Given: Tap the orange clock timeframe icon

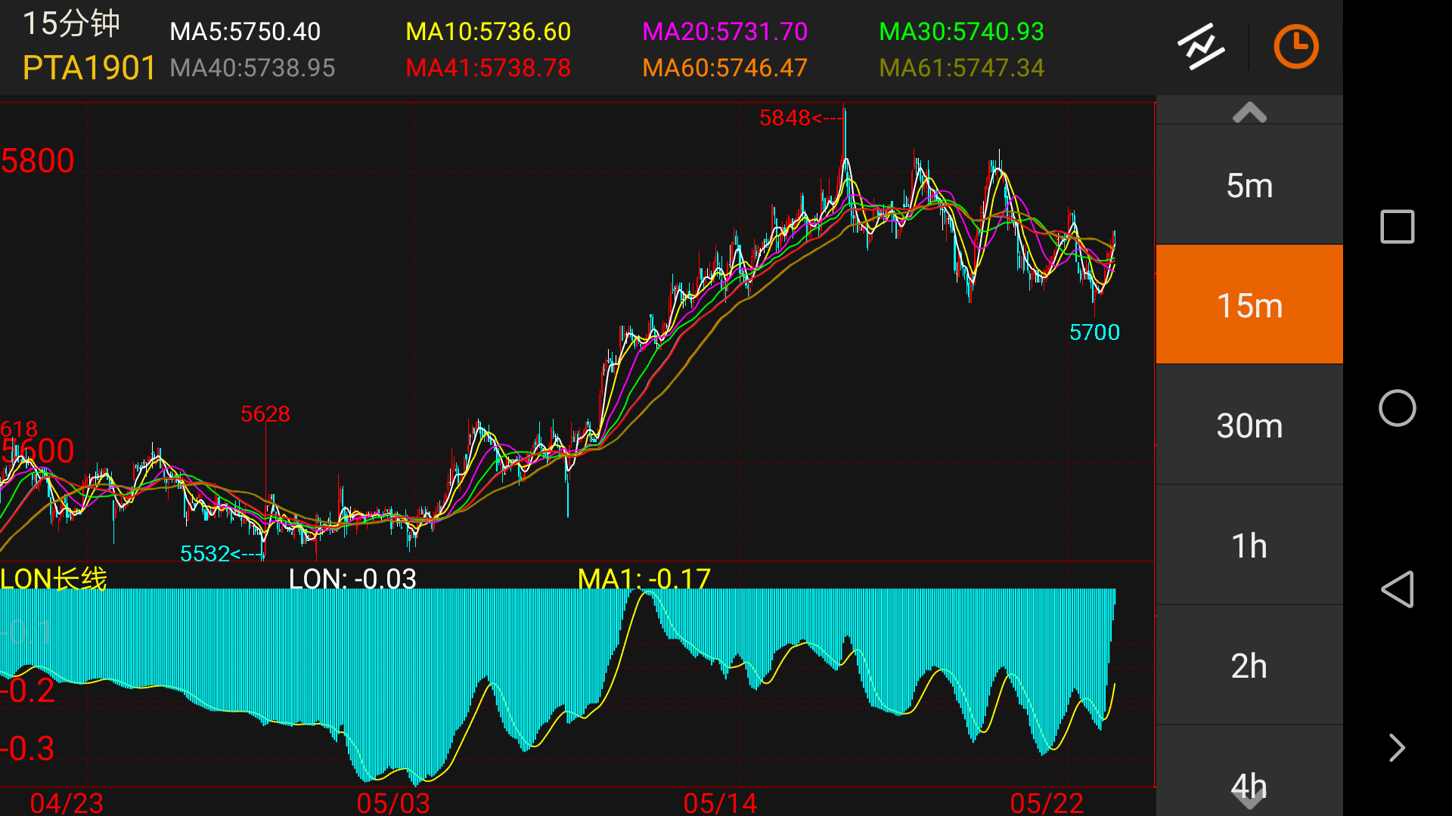Looking at the screenshot, I should point(1296,47).
